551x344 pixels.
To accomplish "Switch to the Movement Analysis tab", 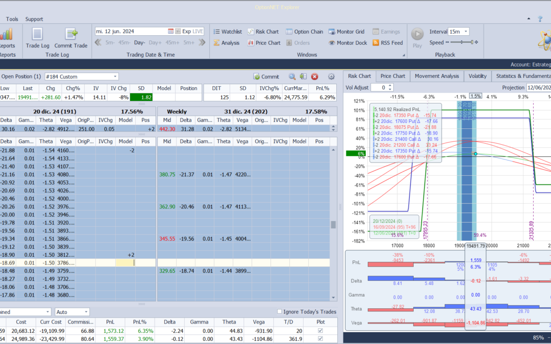I will pos(436,76).
